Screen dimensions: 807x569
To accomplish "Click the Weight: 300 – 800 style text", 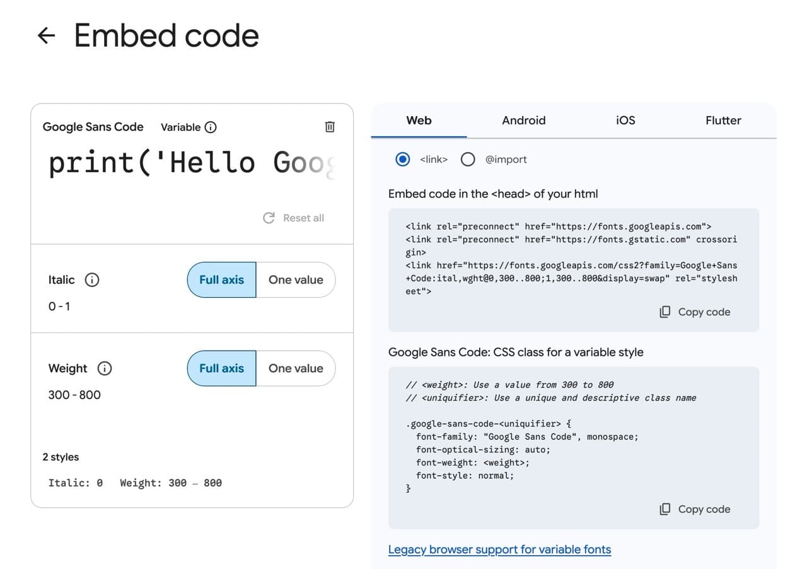I will pos(171,483).
